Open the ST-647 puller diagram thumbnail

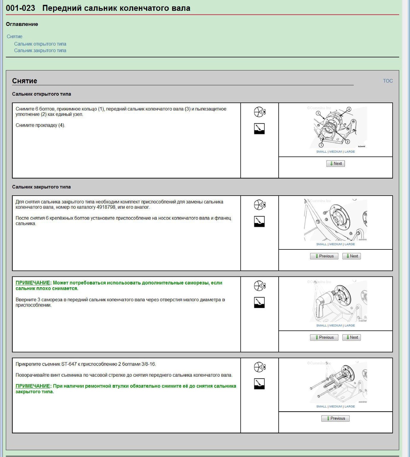336,382
